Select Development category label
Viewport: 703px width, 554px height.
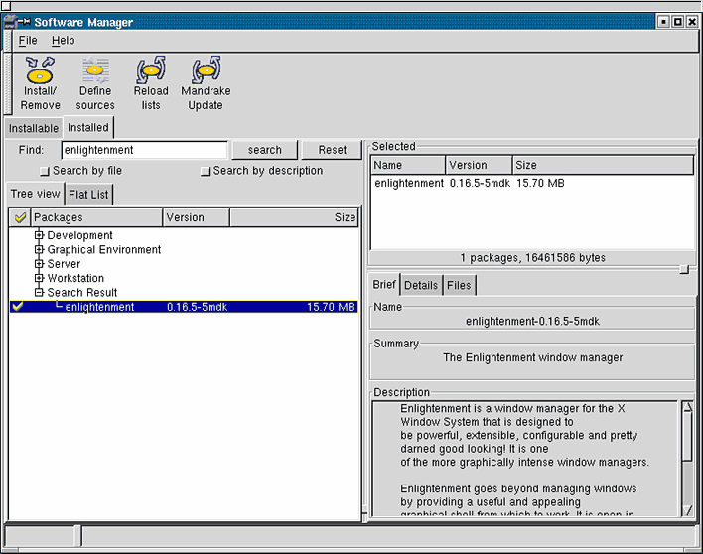pyautogui.click(x=79, y=235)
